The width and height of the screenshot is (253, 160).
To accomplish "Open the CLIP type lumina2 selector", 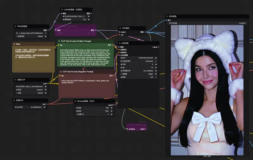I will (x=31, y=90).
